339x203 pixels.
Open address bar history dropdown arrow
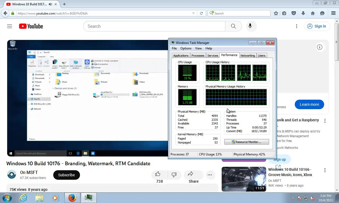tap(193, 13)
